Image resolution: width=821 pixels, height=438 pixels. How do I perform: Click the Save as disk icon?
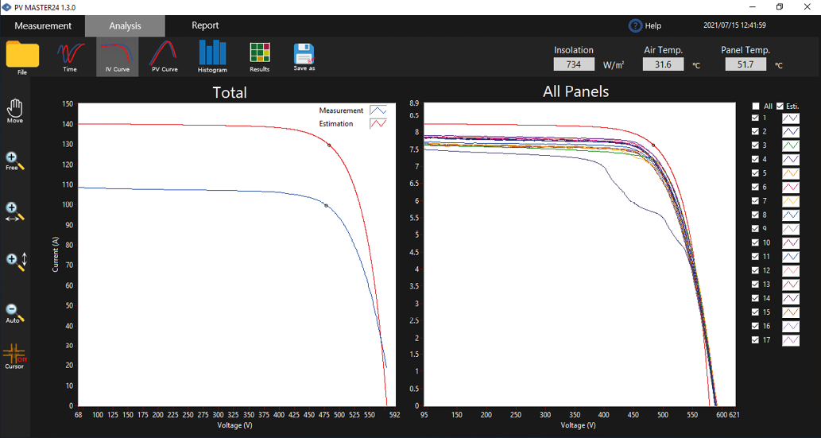(304, 55)
